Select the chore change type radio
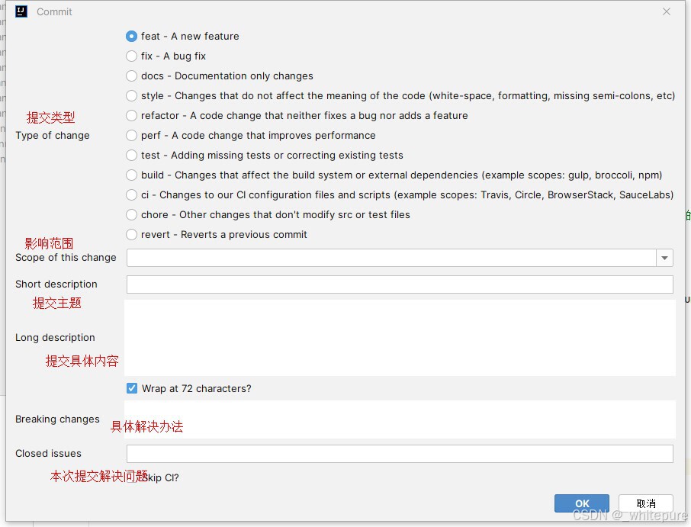The height and width of the screenshot is (527, 691). [131, 214]
